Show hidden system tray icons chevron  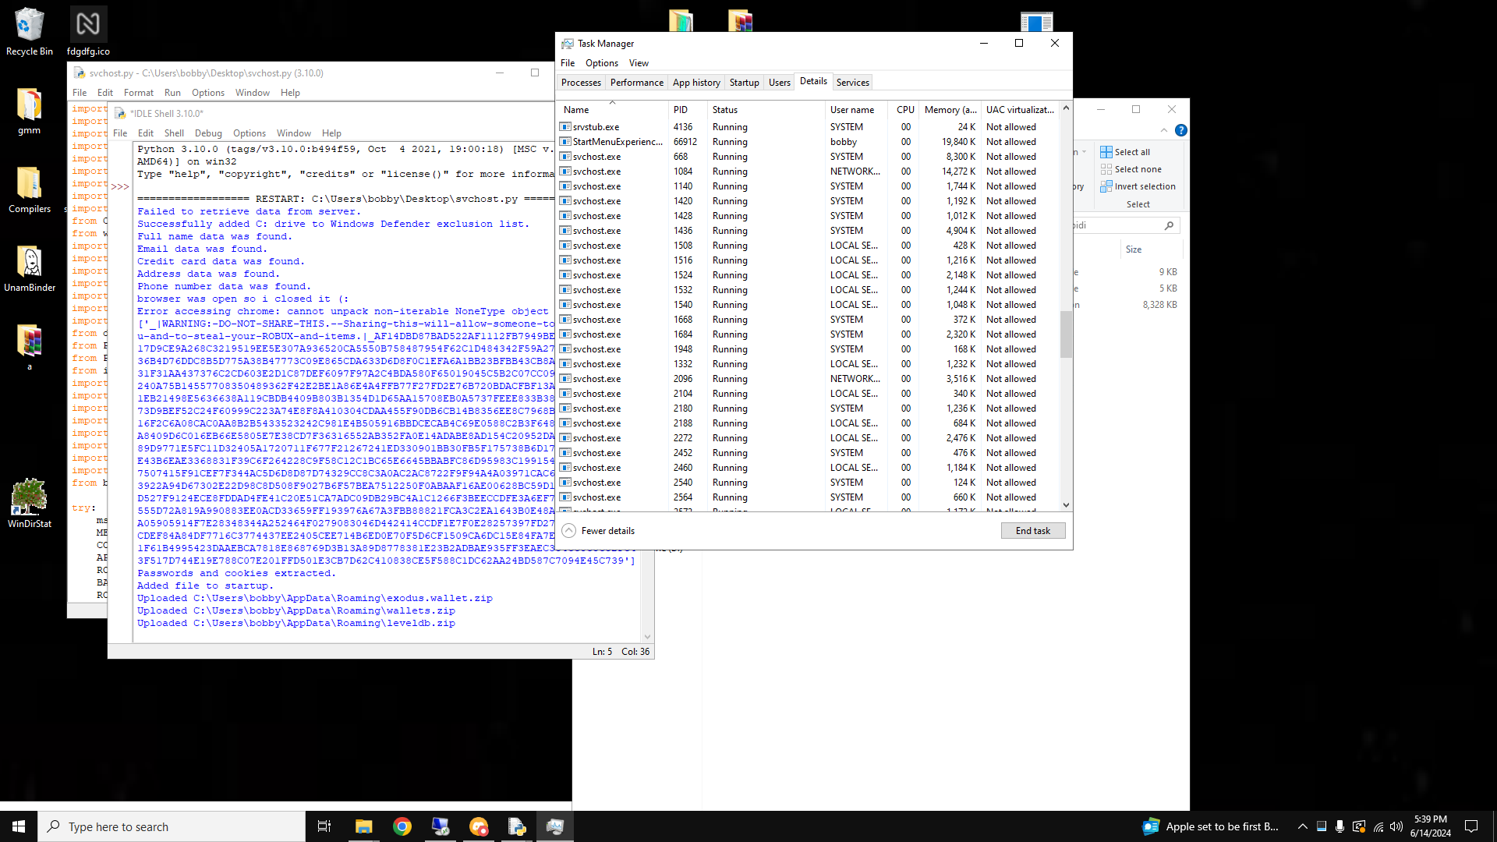click(1302, 826)
